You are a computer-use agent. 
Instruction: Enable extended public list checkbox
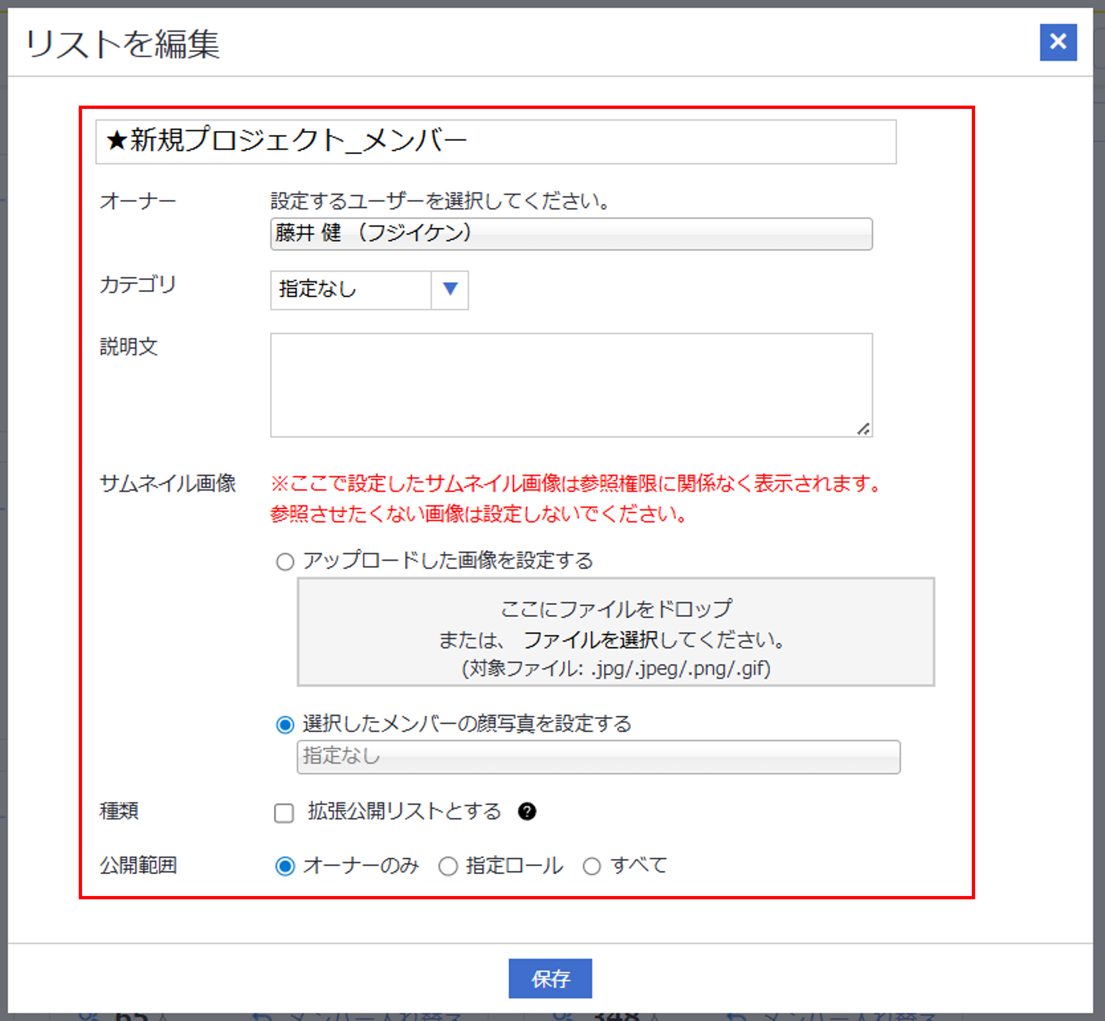(x=284, y=813)
